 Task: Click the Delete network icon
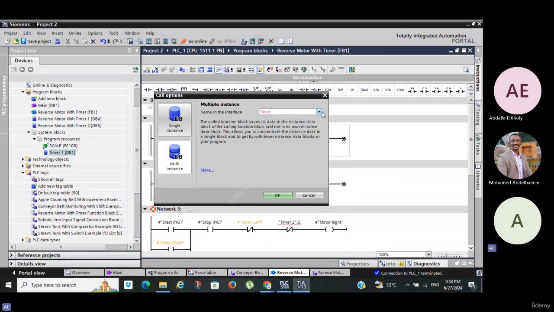pos(155,69)
